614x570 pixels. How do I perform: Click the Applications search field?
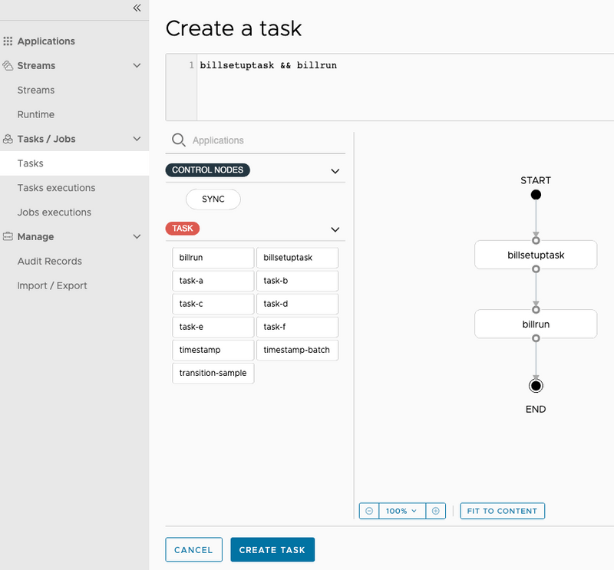(261, 140)
